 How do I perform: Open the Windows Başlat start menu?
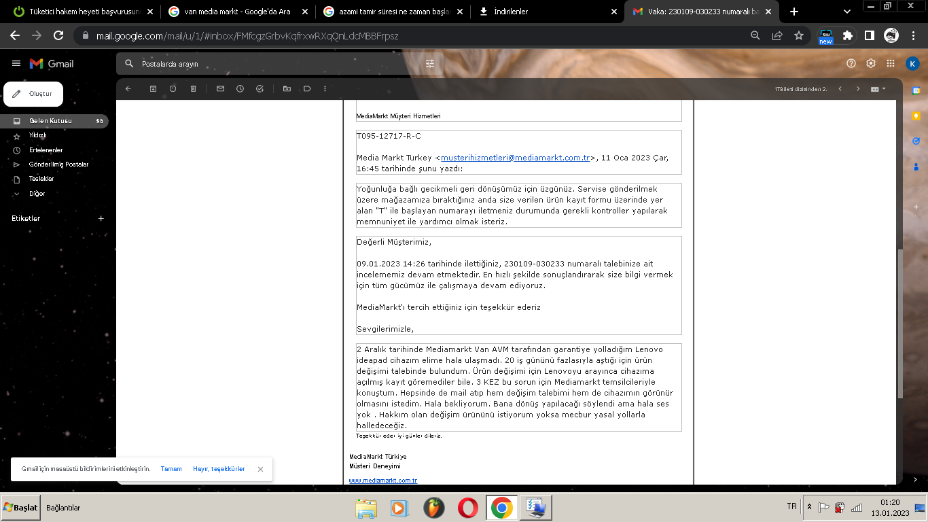pyautogui.click(x=20, y=508)
